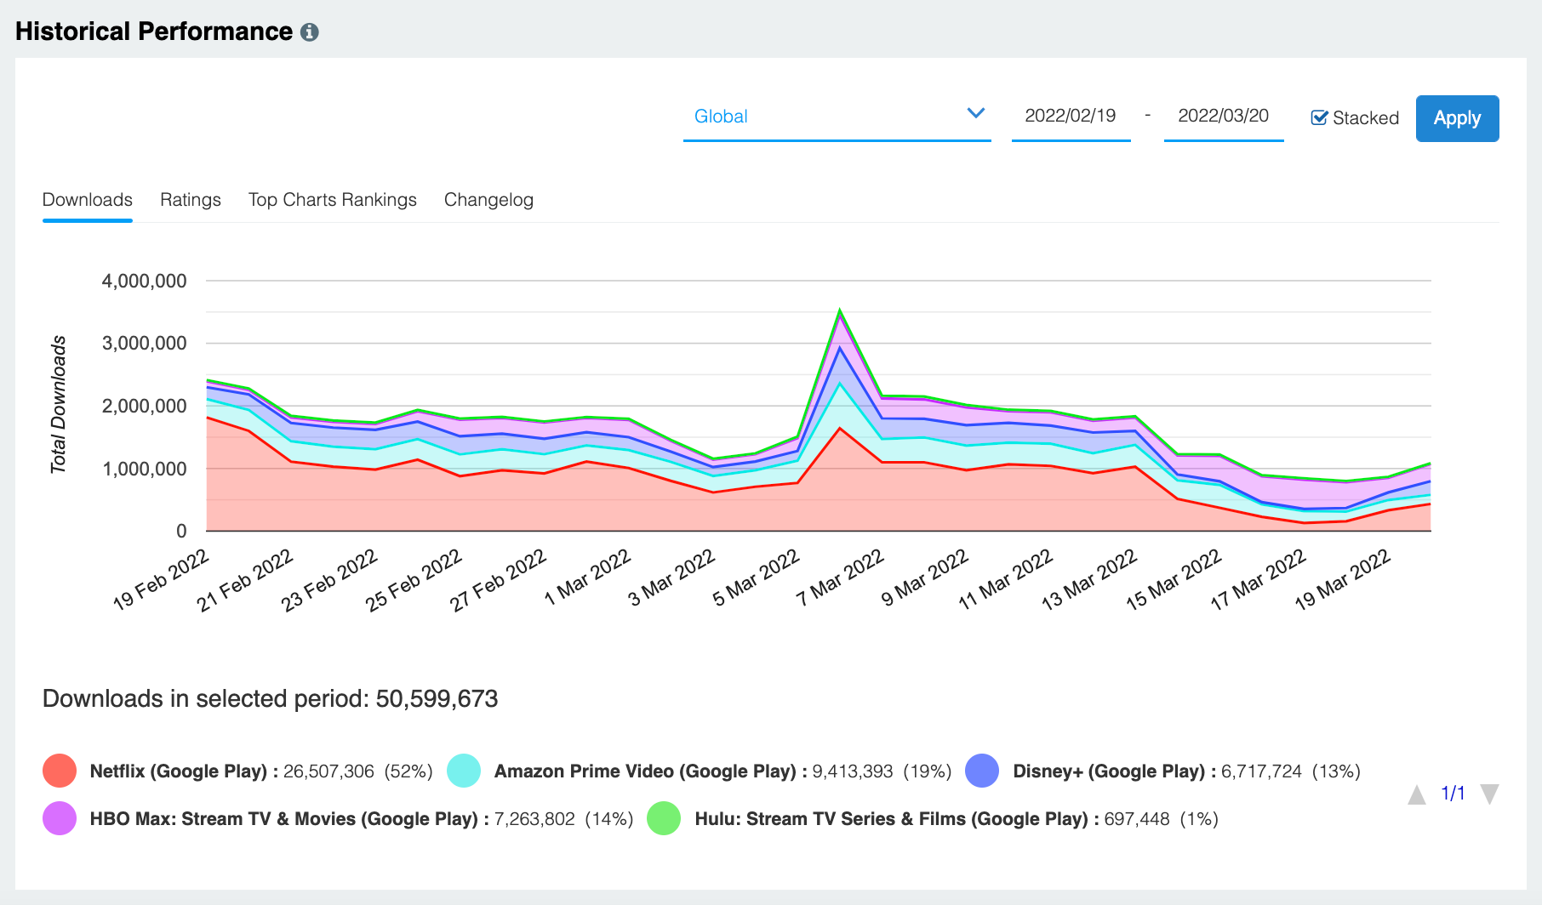Open the Top Charts Rankings tab
The height and width of the screenshot is (905, 1542).
(x=333, y=200)
